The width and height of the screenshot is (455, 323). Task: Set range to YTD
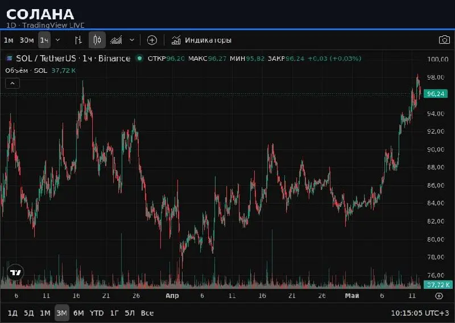(97, 313)
